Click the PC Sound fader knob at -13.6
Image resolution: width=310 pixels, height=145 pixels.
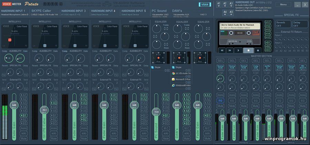[x=156, y=112]
